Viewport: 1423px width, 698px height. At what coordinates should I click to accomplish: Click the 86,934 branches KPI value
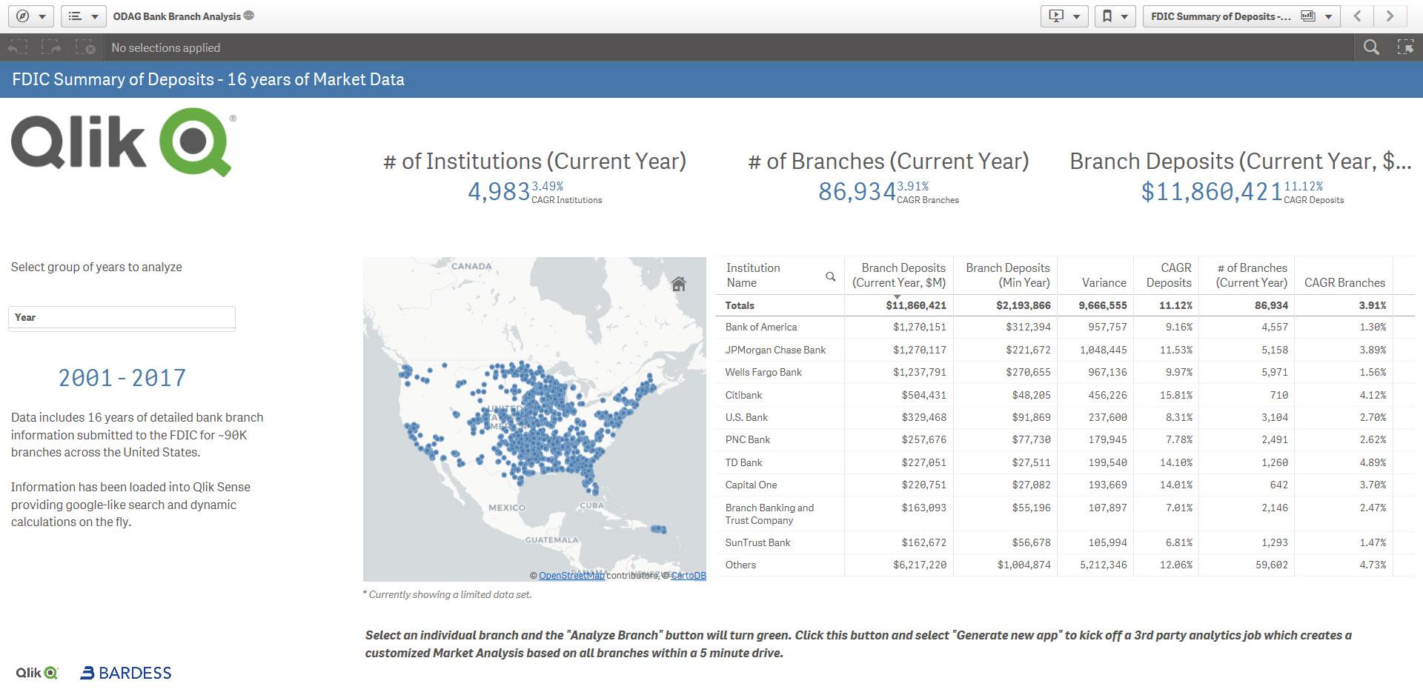857,191
